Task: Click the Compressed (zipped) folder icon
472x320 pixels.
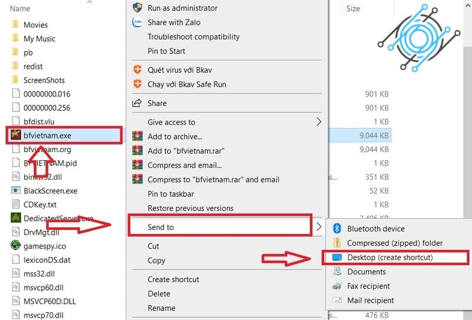Action: [x=337, y=242]
